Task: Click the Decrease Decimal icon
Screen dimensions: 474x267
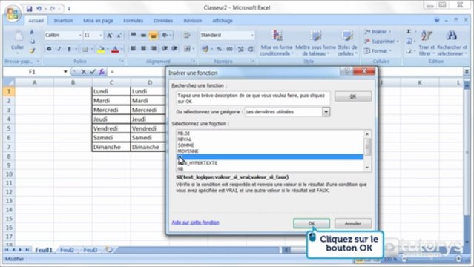Action: coord(251,49)
